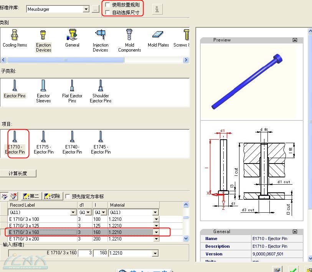Check the 预先指定为非标 option
Image resolution: width=312 pixels, height=272 pixels.
[x=68, y=196]
